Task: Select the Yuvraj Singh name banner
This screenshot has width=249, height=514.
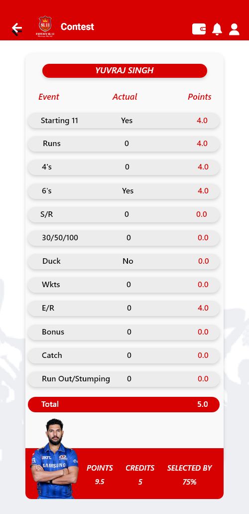Action: coord(124,70)
